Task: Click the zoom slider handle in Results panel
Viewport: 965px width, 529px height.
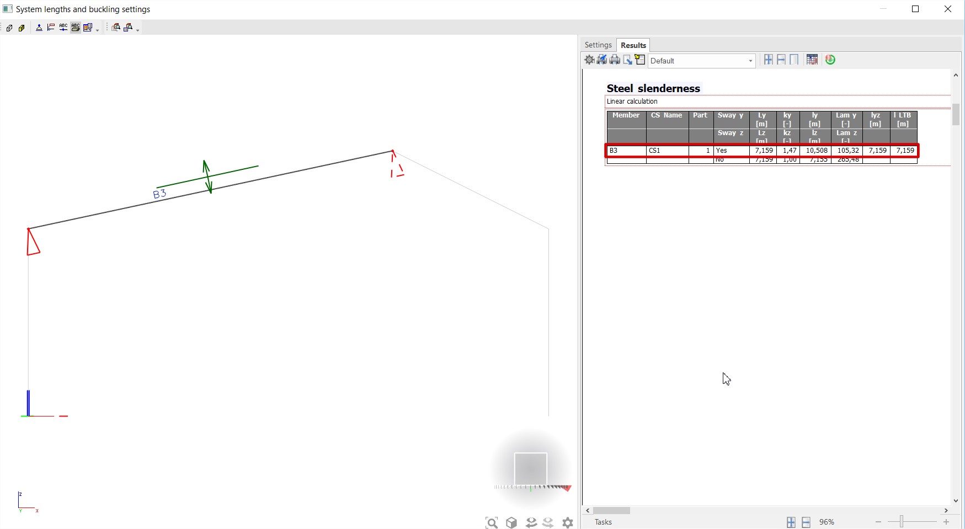Action: (x=903, y=522)
